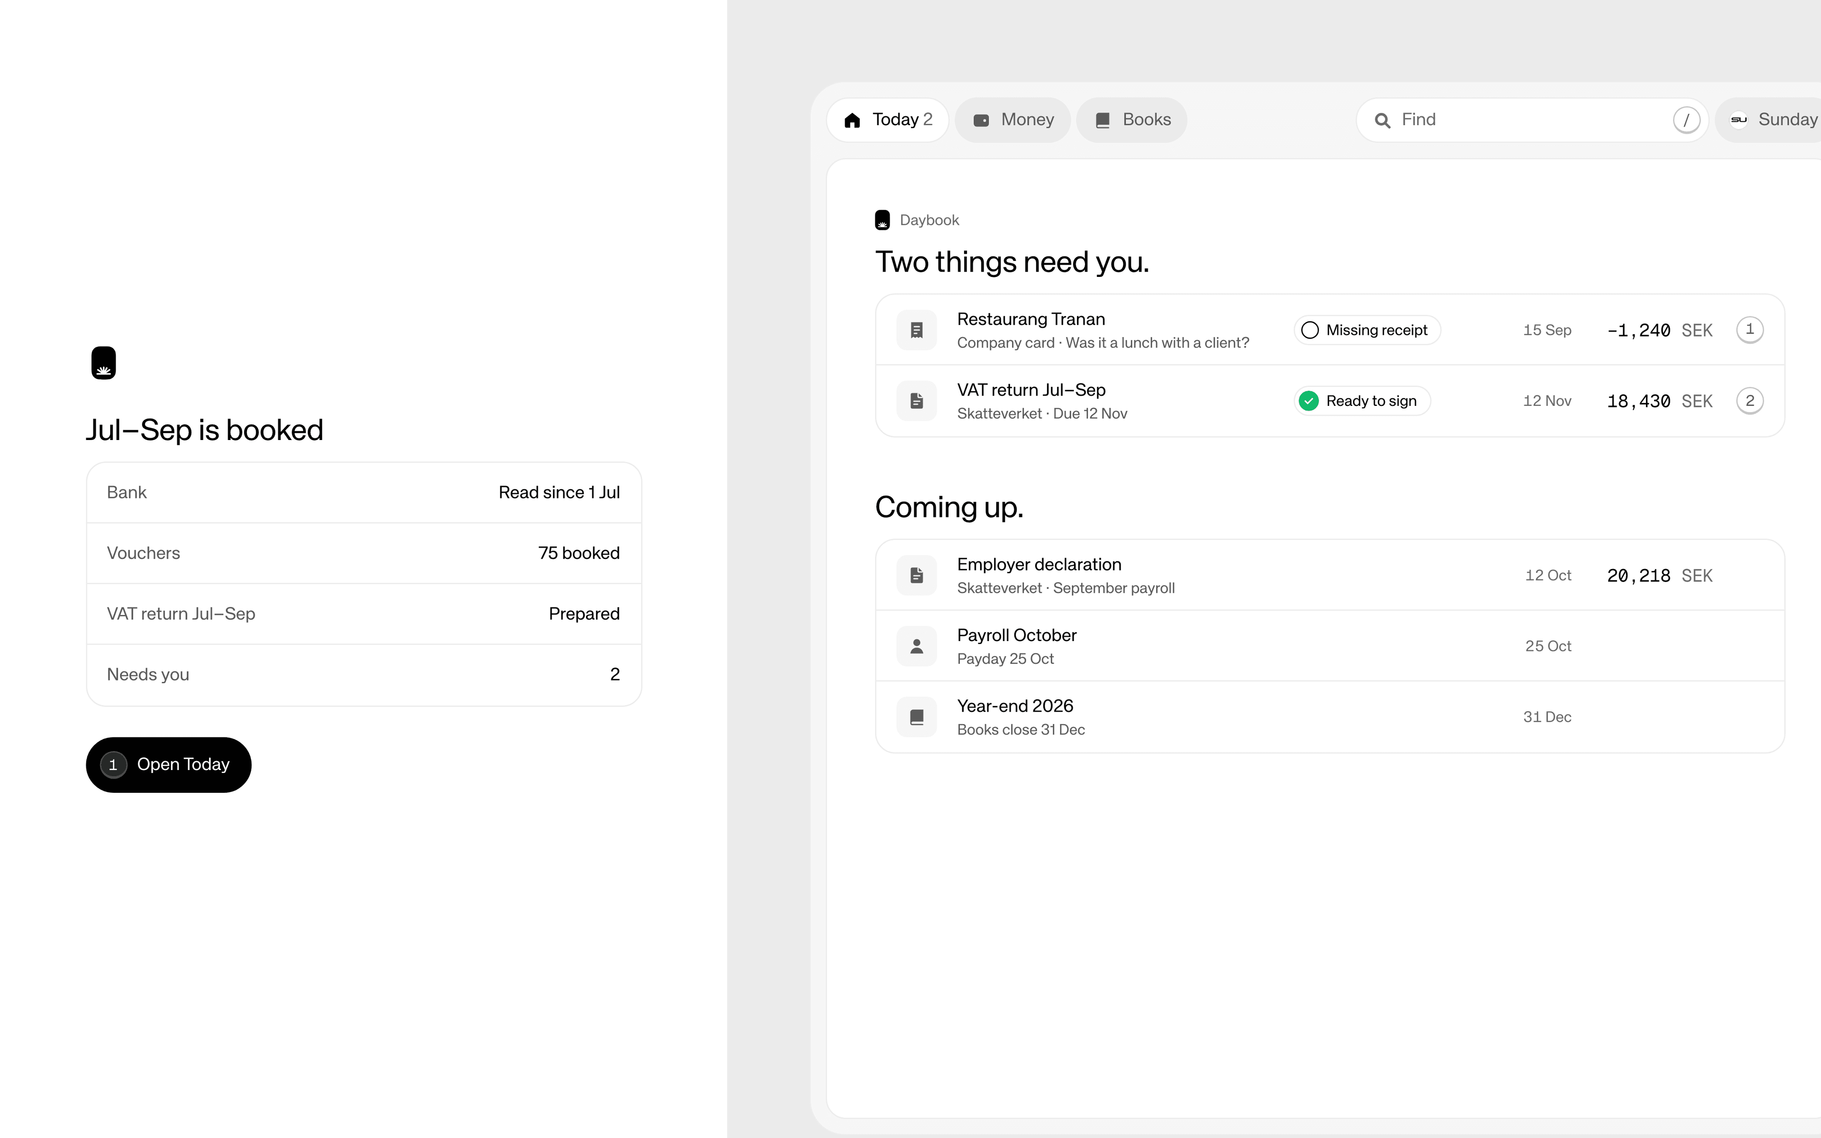
Task: Switch to the Today tab
Action: coord(888,119)
